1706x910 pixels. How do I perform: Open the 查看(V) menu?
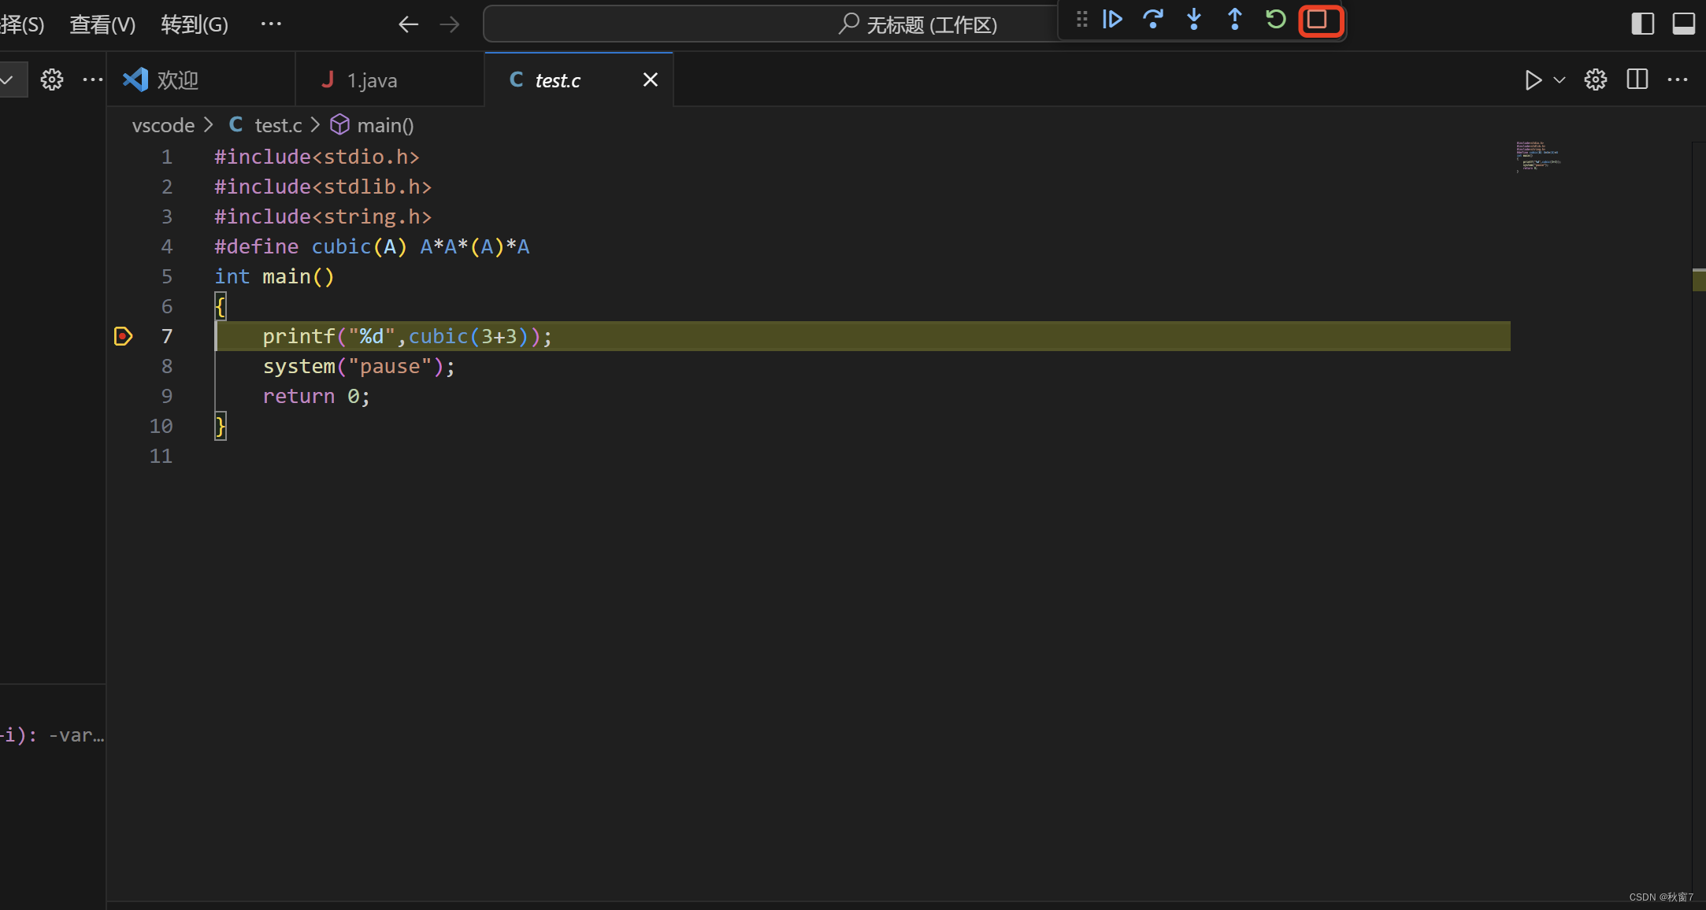pos(102,24)
